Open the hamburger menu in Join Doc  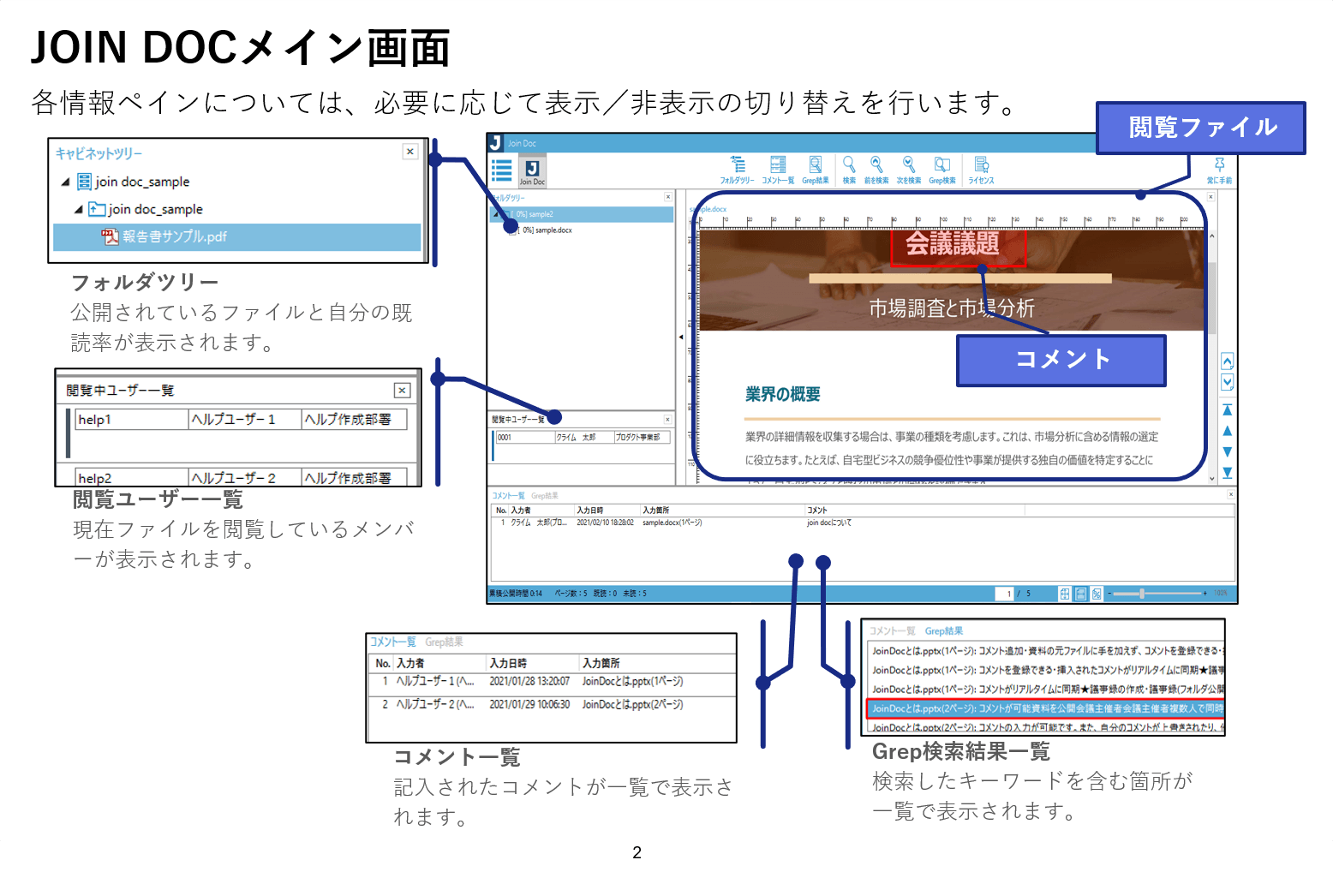coord(502,170)
